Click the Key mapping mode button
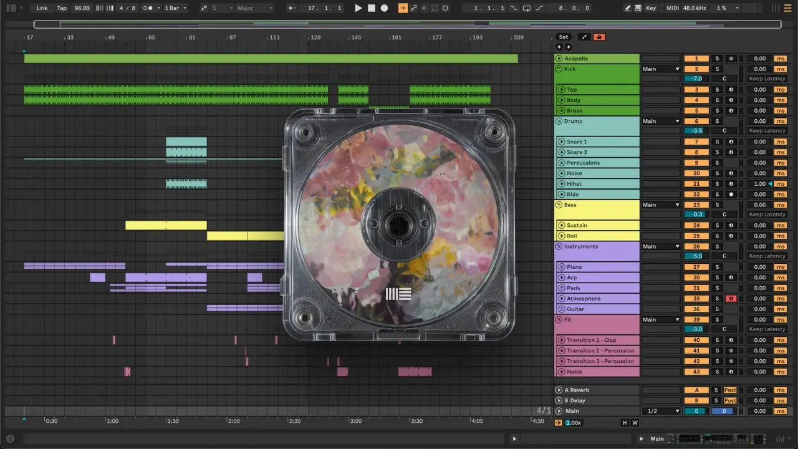Screen dimensions: 798x449 pos(651,8)
